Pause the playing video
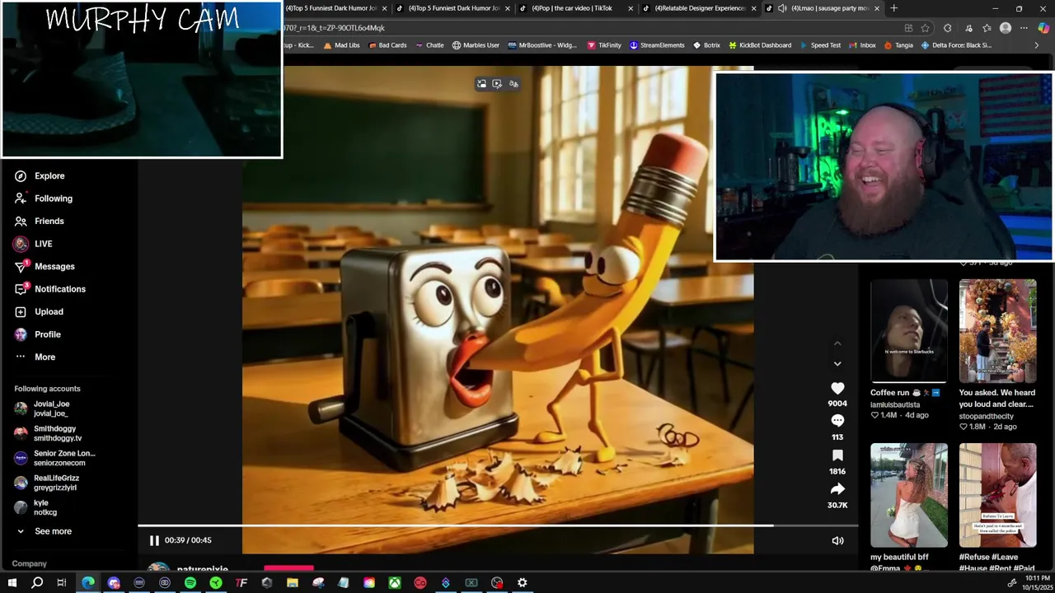 154,540
